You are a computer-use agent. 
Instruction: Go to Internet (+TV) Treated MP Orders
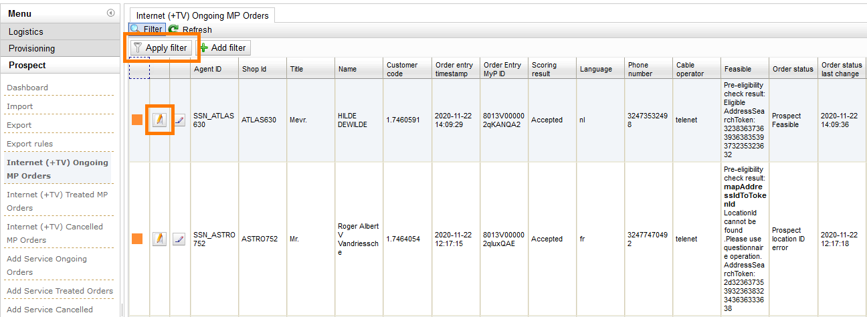[56, 201]
